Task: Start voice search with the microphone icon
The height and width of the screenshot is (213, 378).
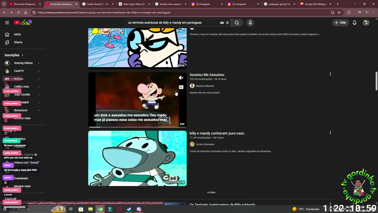Action: point(250,22)
